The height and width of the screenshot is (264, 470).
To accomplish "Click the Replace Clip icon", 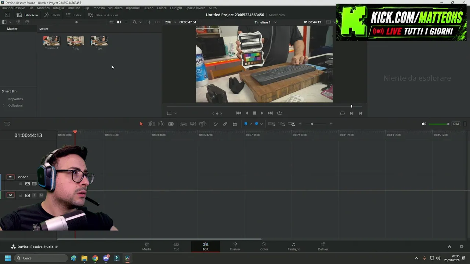I will point(202,124).
